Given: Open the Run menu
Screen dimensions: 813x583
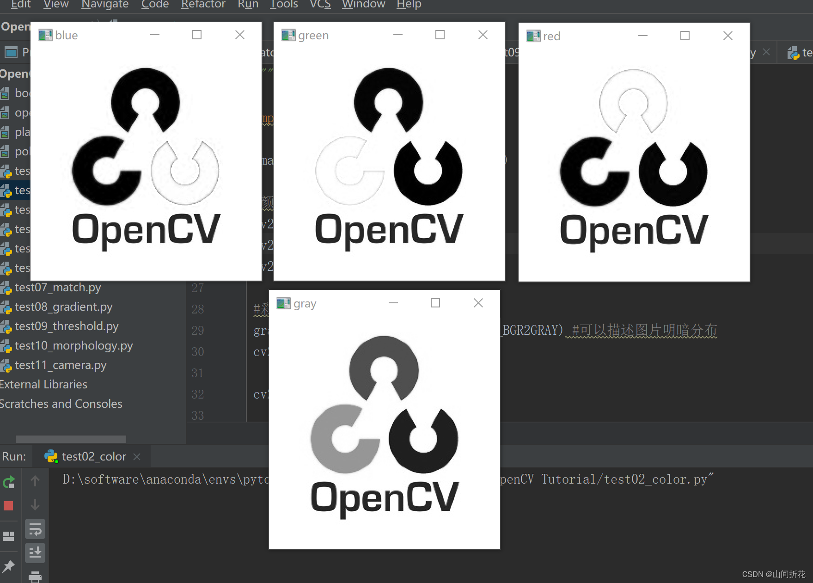Looking at the screenshot, I should (x=248, y=5).
